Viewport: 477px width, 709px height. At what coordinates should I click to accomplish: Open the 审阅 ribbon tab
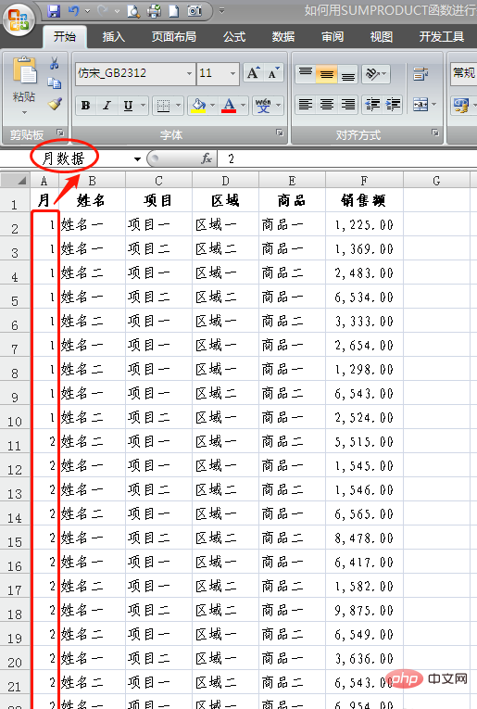point(333,37)
